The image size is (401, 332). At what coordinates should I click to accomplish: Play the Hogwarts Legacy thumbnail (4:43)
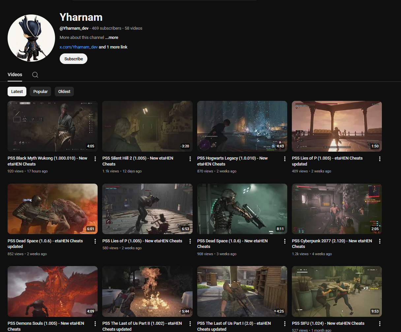[242, 126]
